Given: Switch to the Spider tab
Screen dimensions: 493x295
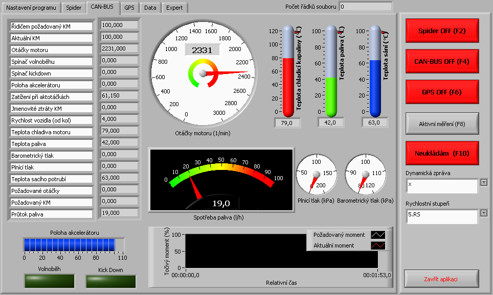Looking at the screenshot, I should [x=74, y=8].
